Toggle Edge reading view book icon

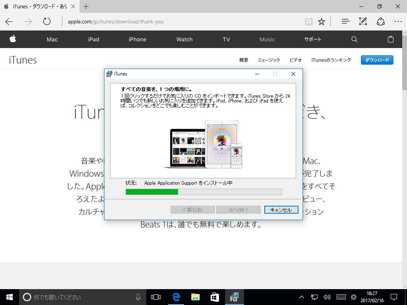(x=309, y=22)
